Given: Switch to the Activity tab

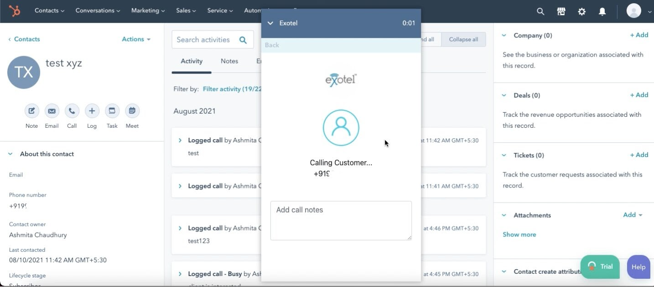Looking at the screenshot, I should pyautogui.click(x=192, y=61).
